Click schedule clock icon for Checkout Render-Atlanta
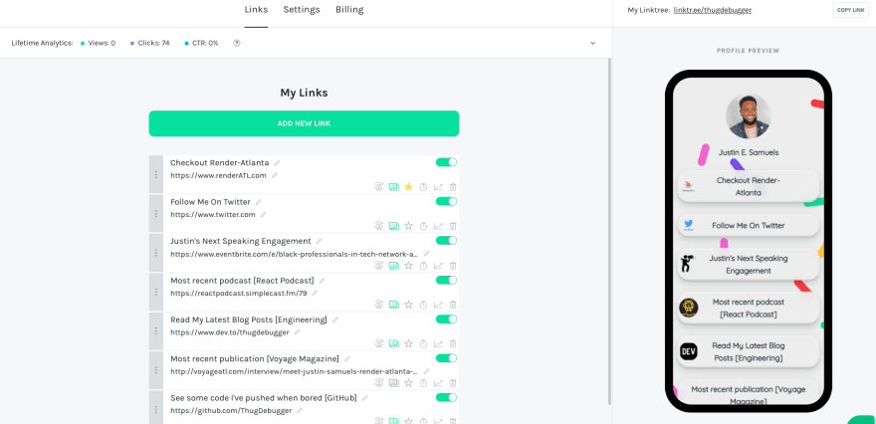876x424 pixels. [423, 186]
